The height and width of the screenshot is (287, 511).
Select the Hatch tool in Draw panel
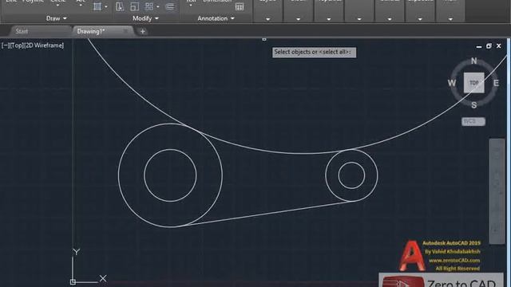(97, 6)
